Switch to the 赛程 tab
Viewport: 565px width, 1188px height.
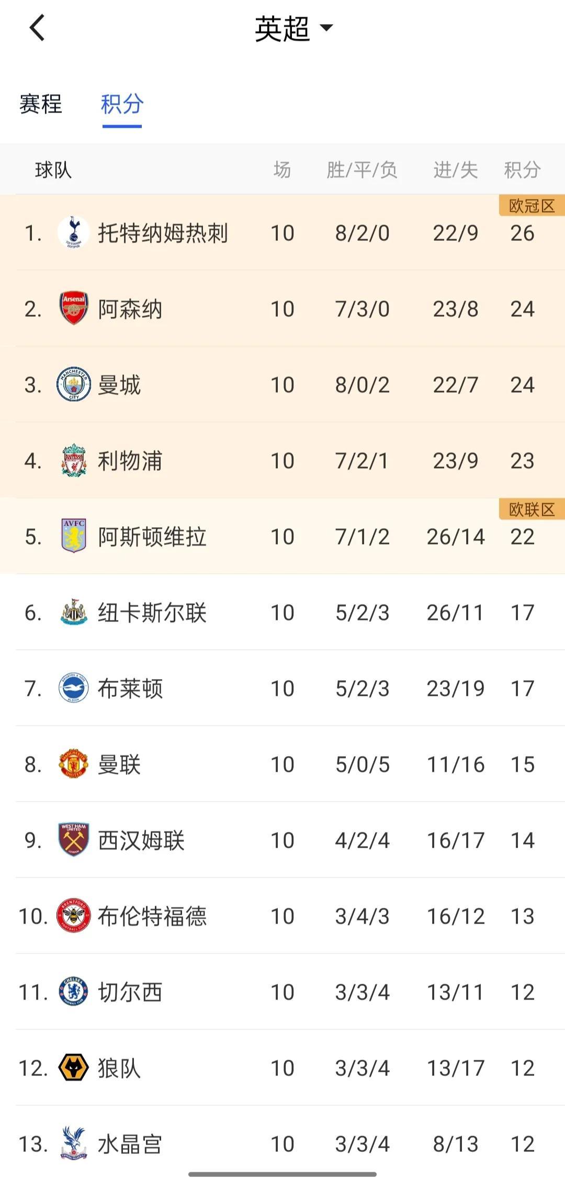[x=41, y=104]
